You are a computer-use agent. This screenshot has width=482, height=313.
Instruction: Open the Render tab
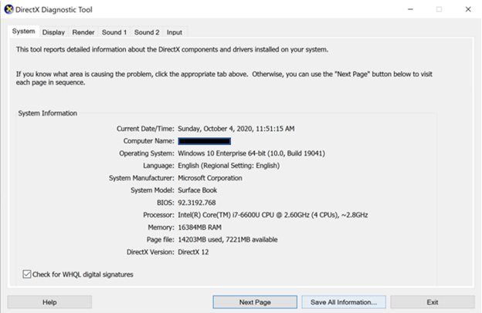(83, 32)
